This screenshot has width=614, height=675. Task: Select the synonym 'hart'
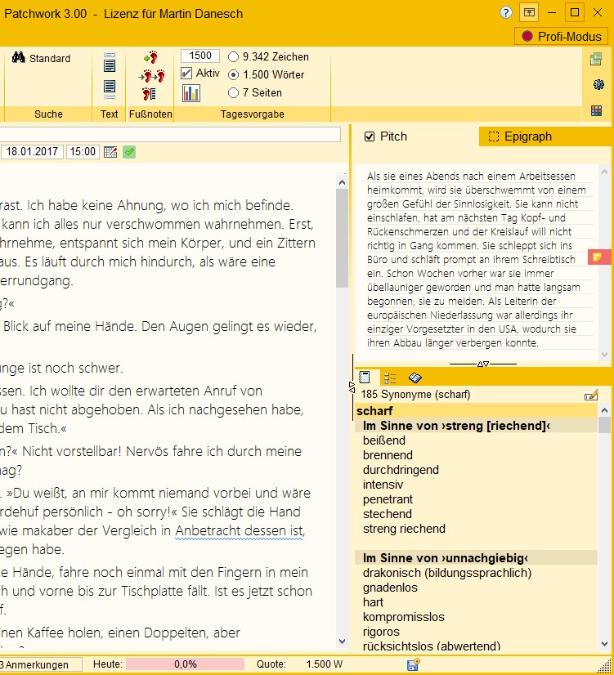[373, 601]
